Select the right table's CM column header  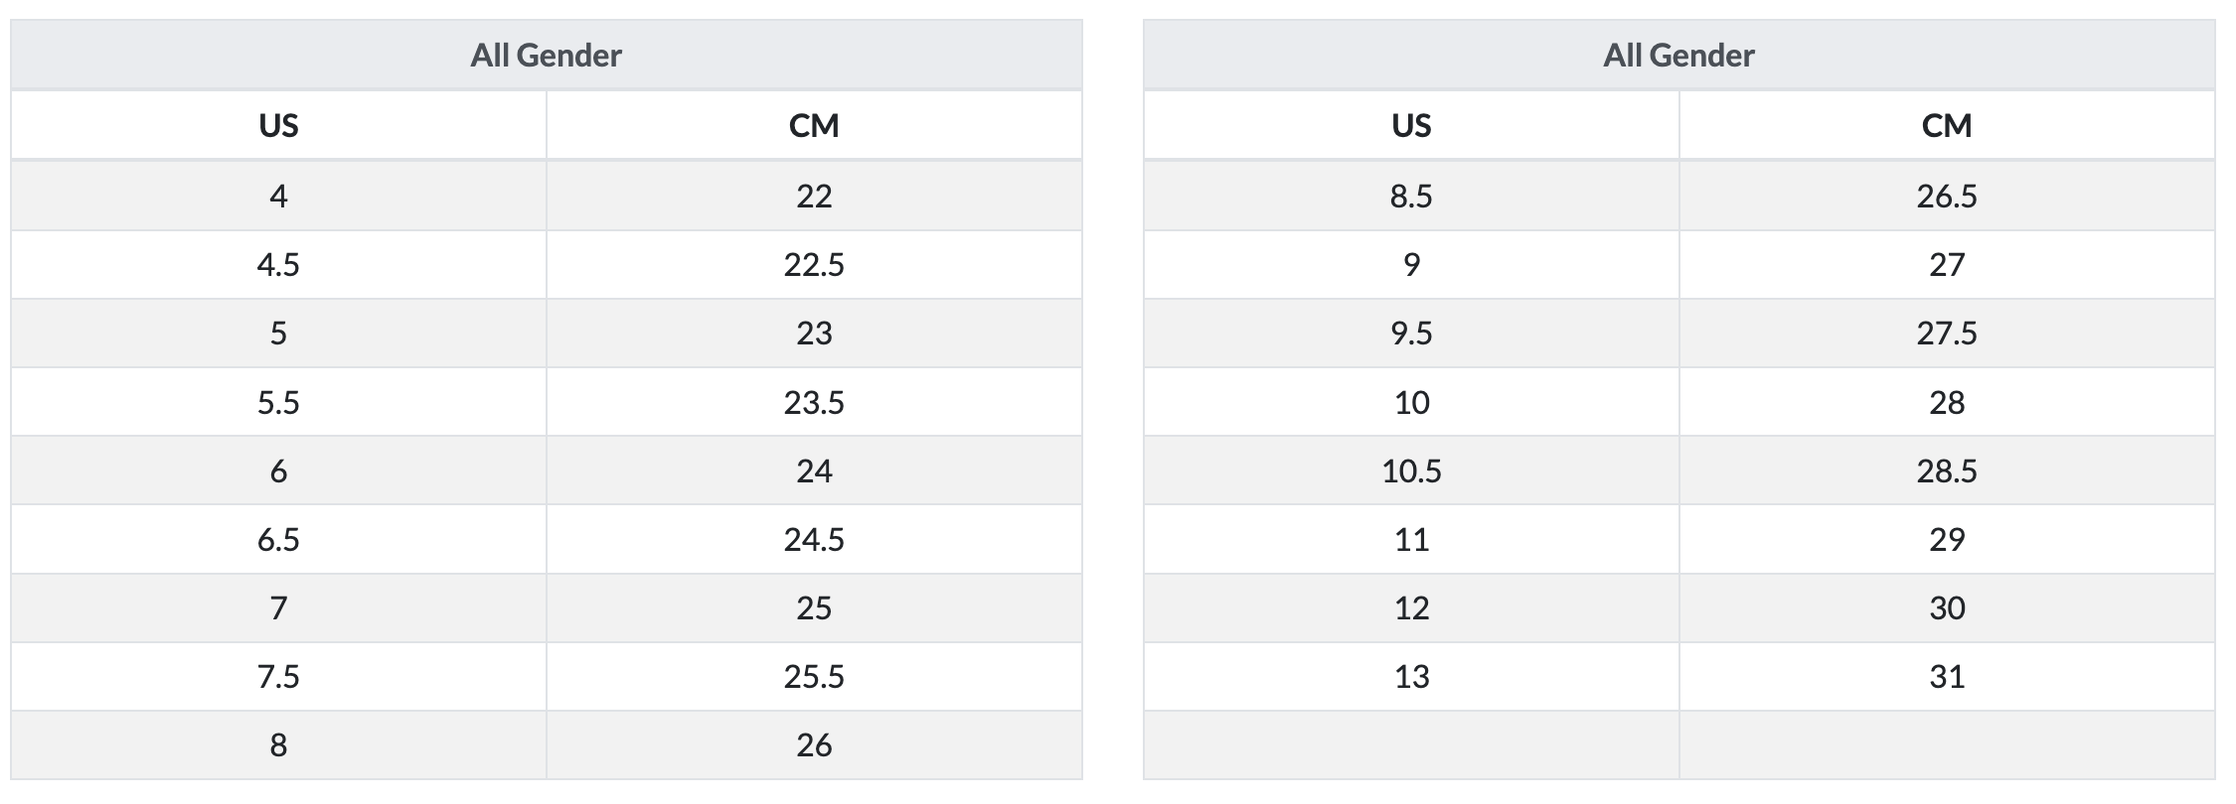[1946, 126]
